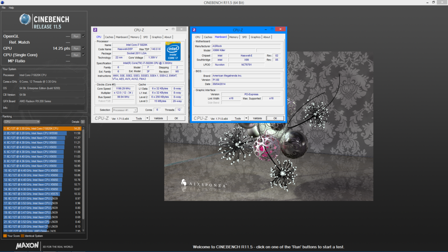
Task: Click the AMD Radeon R9 200 Series field
Action: point(52,101)
